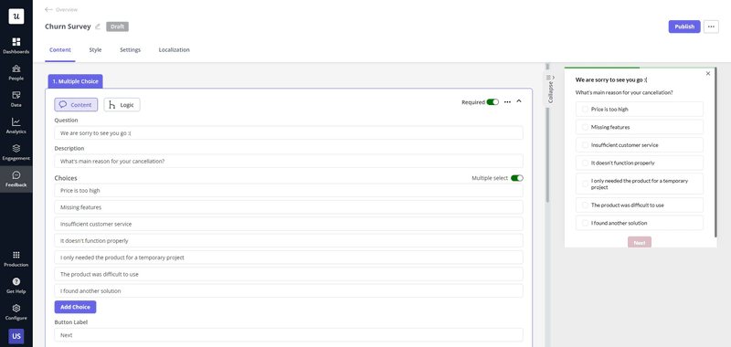This screenshot has height=347, width=731.
Task: Click the 'Choices' section label
Action: coord(66,178)
